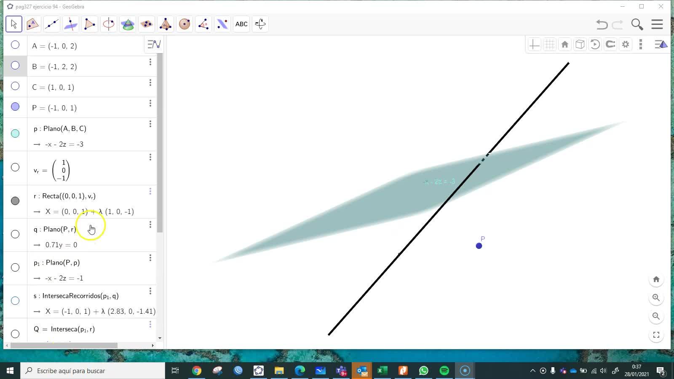
Task: Click the zoom in button
Action: [656, 298]
